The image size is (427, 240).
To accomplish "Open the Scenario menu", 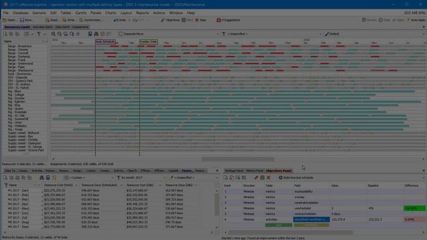I will point(39,13).
